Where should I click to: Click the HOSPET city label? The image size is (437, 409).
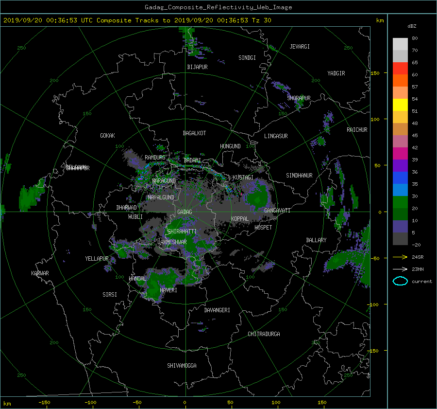263,228
